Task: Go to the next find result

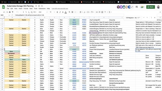Action: (147, 18)
